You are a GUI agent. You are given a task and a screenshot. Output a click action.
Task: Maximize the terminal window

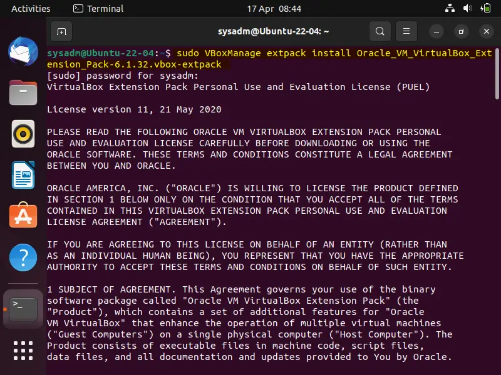(461, 32)
